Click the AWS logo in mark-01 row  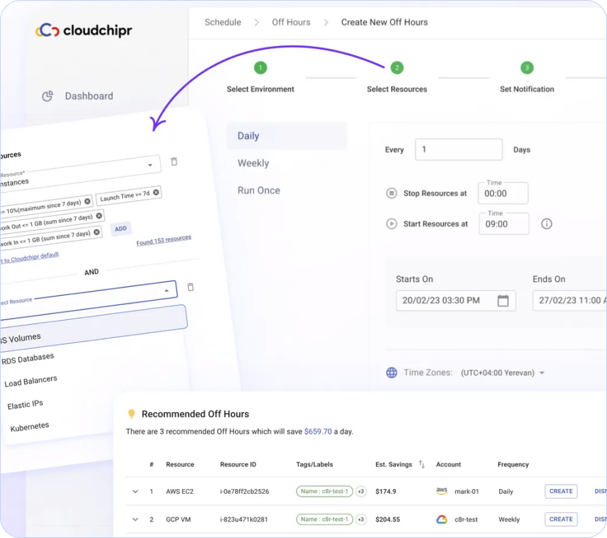pyautogui.click(x=441, y=491)
